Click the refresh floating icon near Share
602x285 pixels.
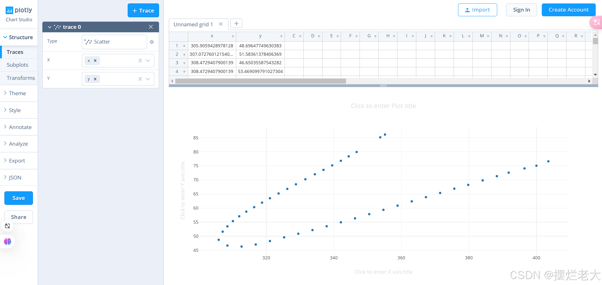[8, 226]
